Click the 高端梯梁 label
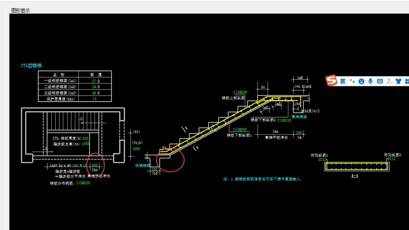Viewport: 409px width, 230px height. pyautogui.click(x=299, y=117)
